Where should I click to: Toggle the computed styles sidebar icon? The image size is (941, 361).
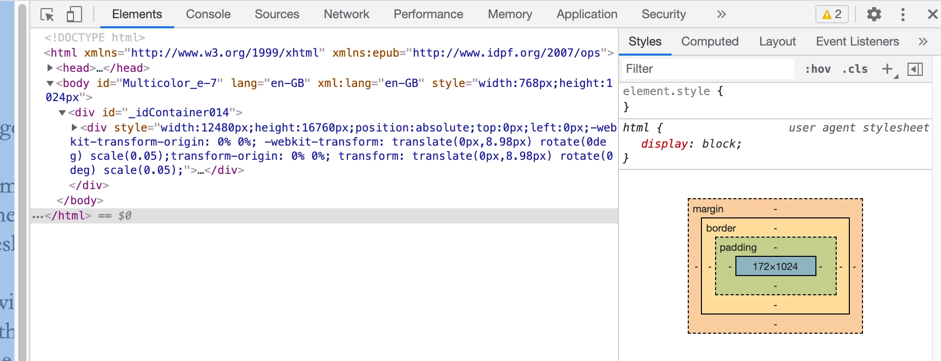[x=915, y=69]
